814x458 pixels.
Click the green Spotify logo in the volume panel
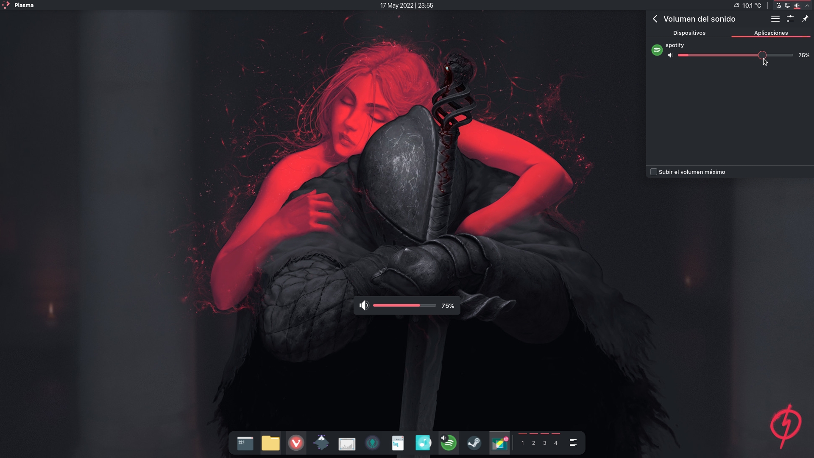657,50
